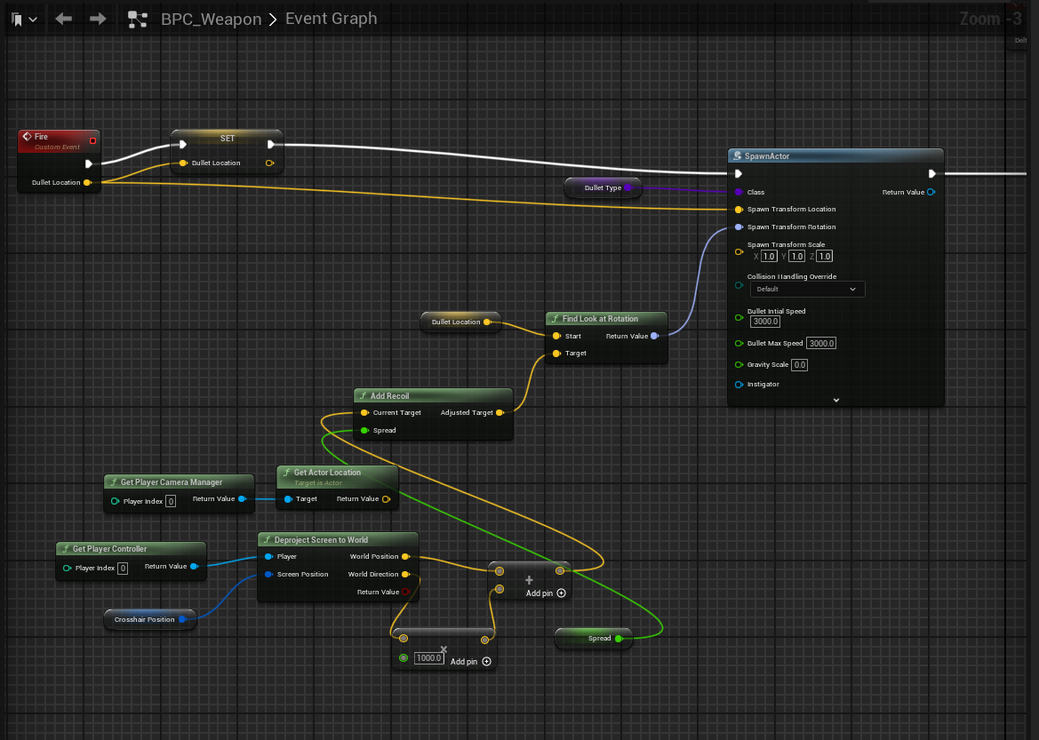Select Event Graph in the breadcrumb

[x=332, y=19]
